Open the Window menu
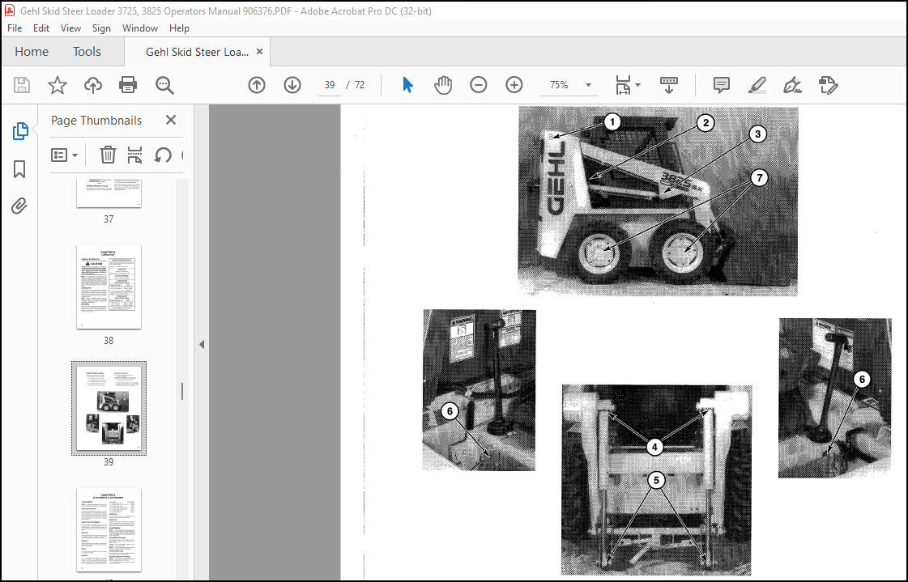The width and height of the screenshot is (908, 582). click(140, 28)
